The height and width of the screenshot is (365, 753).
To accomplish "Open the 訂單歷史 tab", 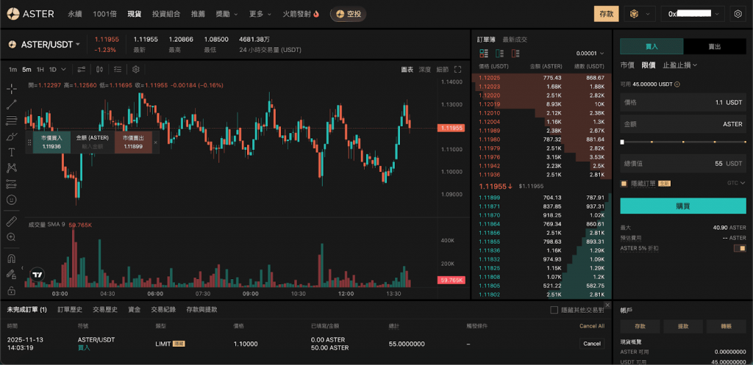I will point(71,310).
